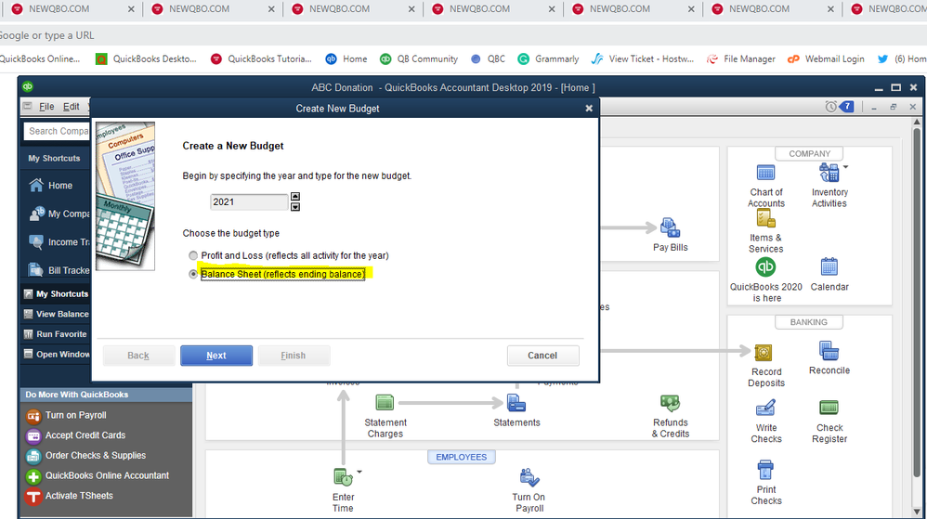Select Profit and Loss budget type
927x519 pixels.
click(193, 255)
